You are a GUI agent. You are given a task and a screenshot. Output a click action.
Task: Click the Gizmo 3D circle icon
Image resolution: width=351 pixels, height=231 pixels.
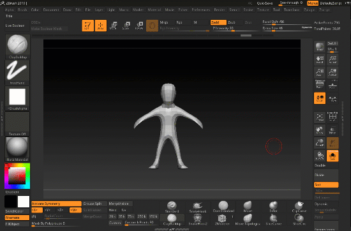tap(152, 26)
